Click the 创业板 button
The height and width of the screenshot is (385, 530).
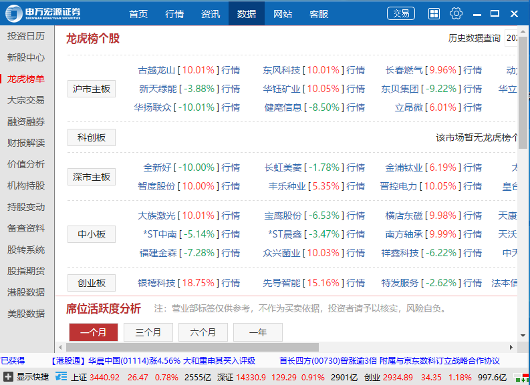coord(92,283)
